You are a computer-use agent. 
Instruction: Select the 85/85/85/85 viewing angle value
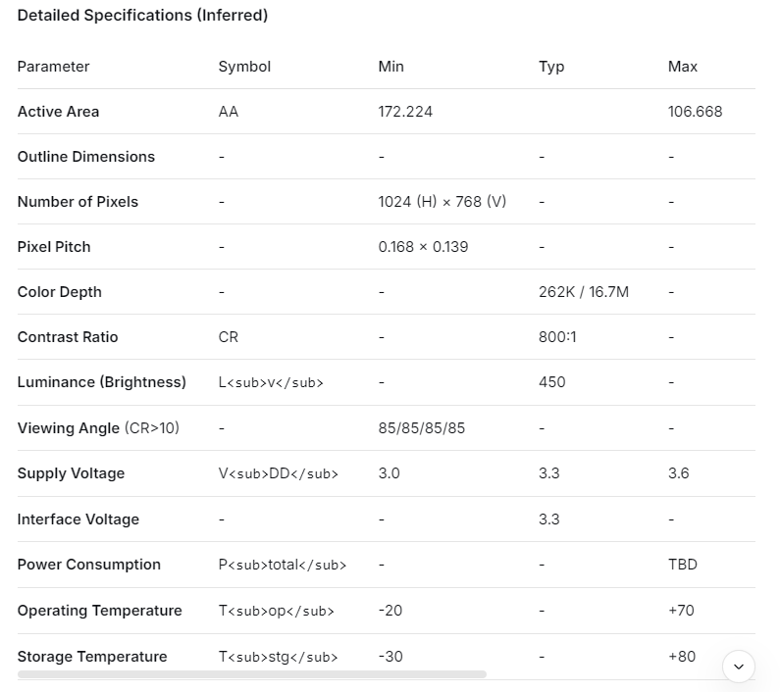[x=422, y=428]
